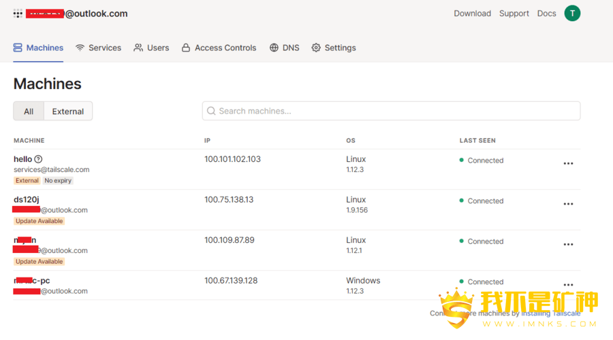Open the three-dot menu for 100.109.87.89 row

pos(568,244)
